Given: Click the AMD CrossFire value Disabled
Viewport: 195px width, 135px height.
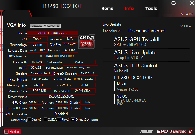Looking at the screenshot, I should [61, 114].
